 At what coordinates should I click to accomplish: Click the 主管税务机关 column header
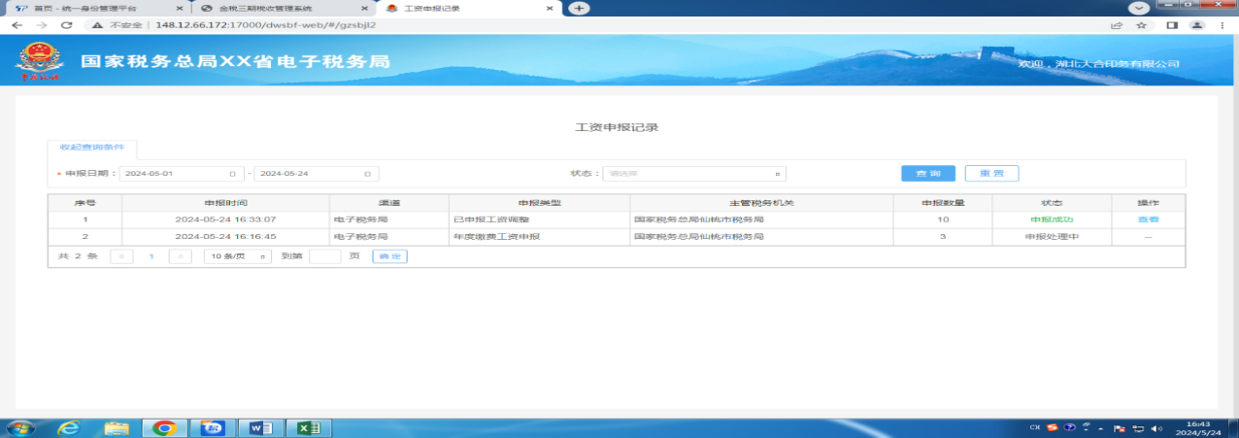[761, 203]
